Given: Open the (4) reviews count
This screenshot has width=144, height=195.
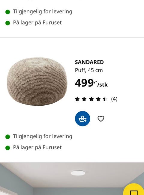Looking at the screenshot, I should point(114,99).
